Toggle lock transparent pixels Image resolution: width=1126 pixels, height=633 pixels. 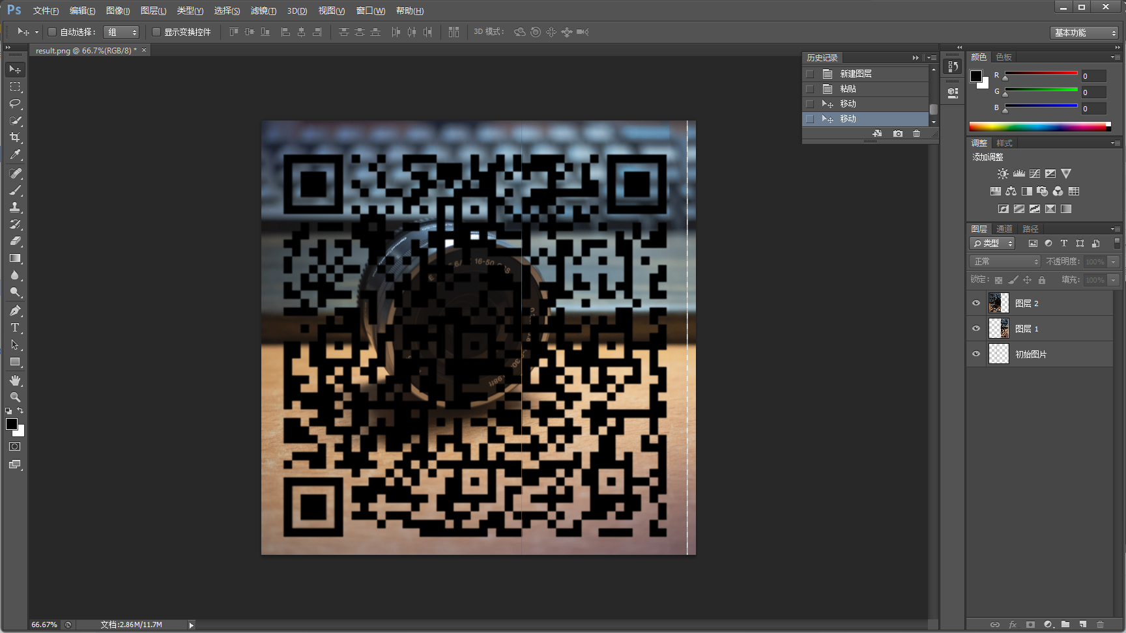tap(998, 280)
